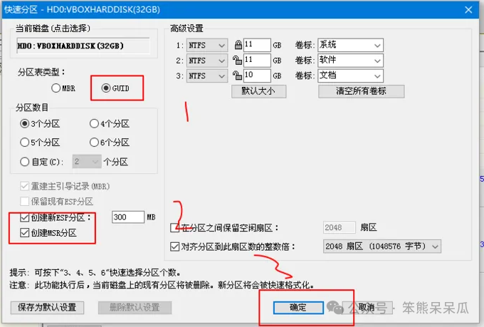Screen dimensions: 484x327
Task: Expand the 文档 volume label dropdown
Action: (377, 76)
